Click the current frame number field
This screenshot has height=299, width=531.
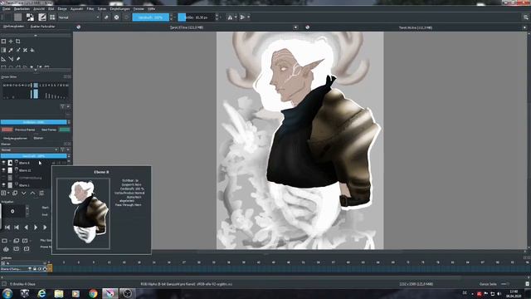(x=13, y=211)
